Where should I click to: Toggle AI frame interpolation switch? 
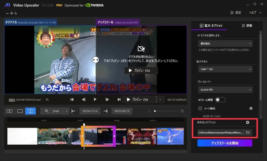point(220,100)
